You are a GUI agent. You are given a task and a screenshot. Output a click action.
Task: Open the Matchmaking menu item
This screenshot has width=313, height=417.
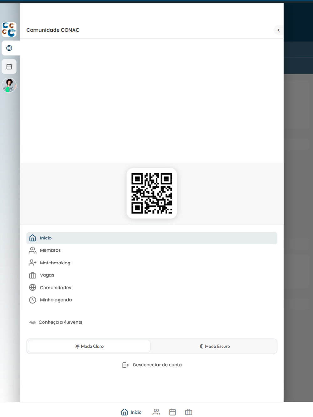[x=151, y=263]
